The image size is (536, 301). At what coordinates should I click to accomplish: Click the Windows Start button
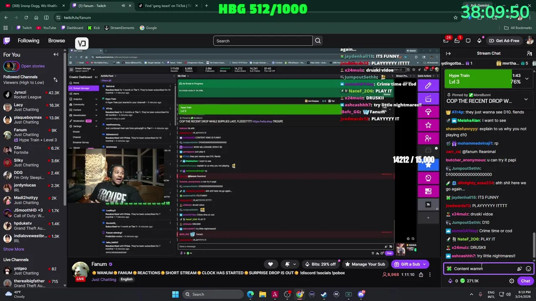(x=175, y=294)
